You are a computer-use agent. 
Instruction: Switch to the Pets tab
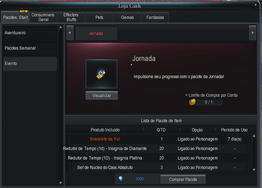point(99,17)
